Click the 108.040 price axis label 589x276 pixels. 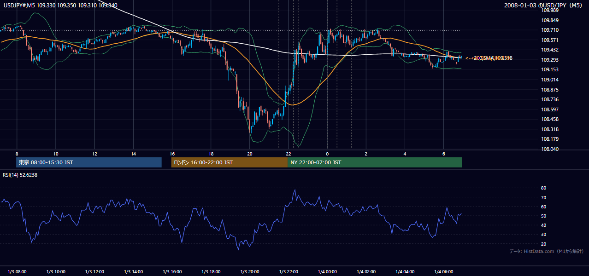click(550, 149)
